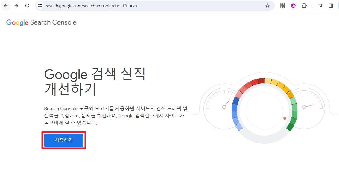Open the media control playlist icon

320,6
